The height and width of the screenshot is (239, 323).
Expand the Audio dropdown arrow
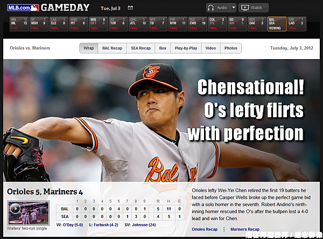pos(234,8)
